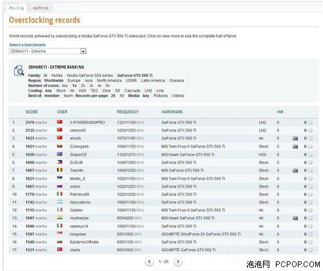The width and height of the screenshot is (323, 271).
Task: Open the 3DMark11 - Extreme benchmark dropdown
Action: pyautogui.click(x=48, y=51)
